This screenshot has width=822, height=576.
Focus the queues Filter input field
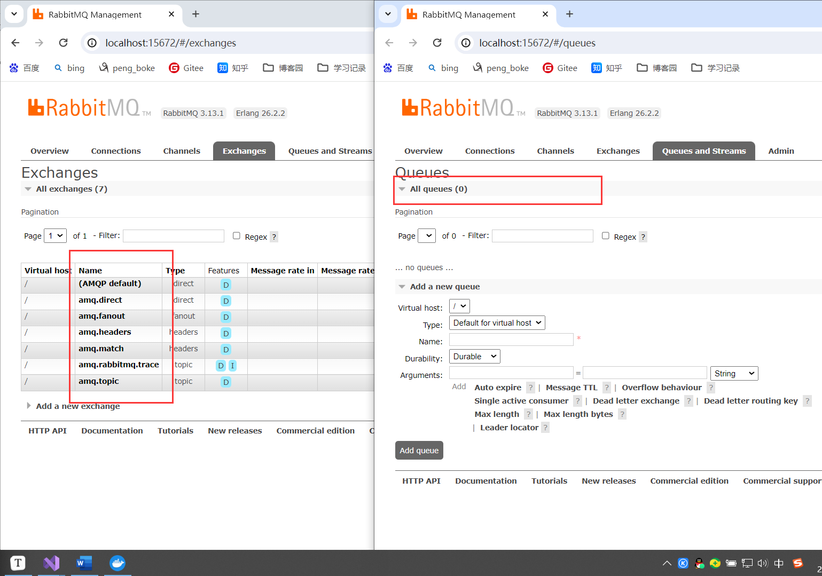[x=543, y=236]
